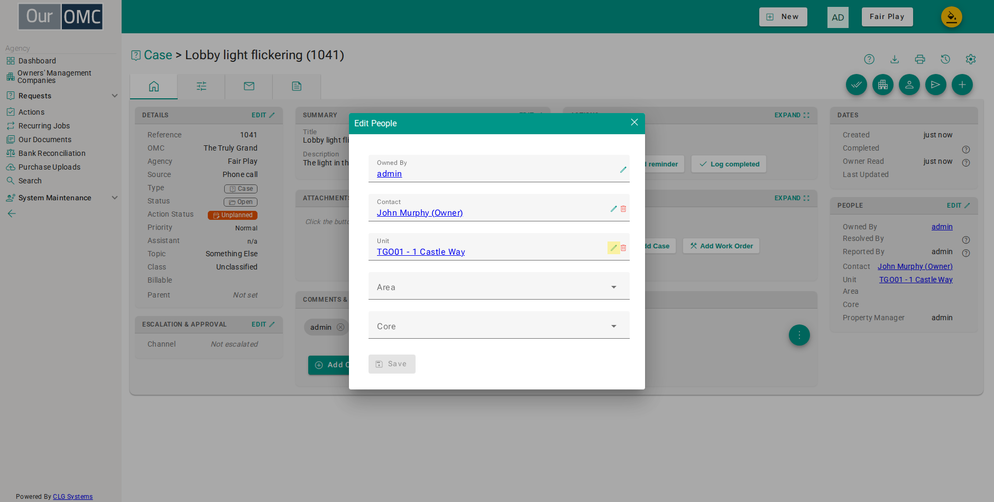This screenshot has width=994, height=502.
Task: Edit the Contact John Murphy pencil icon
Action: point(613,209)
